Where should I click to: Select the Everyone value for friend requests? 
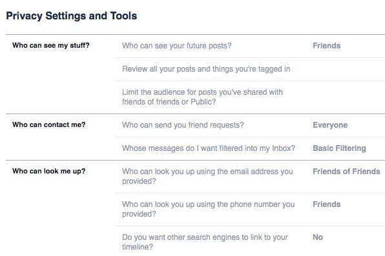[330, 125]
